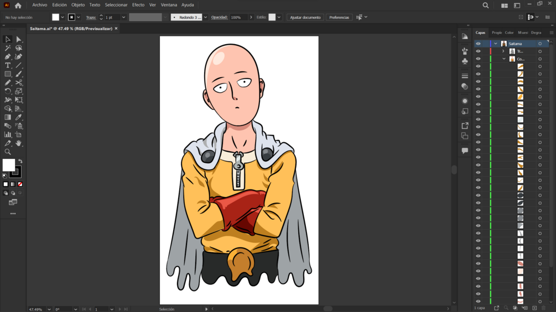Switch to the Propiedades panel tab
Image resolution: width=556 pixels, height=312 pixels.
[x=497, y=33]
